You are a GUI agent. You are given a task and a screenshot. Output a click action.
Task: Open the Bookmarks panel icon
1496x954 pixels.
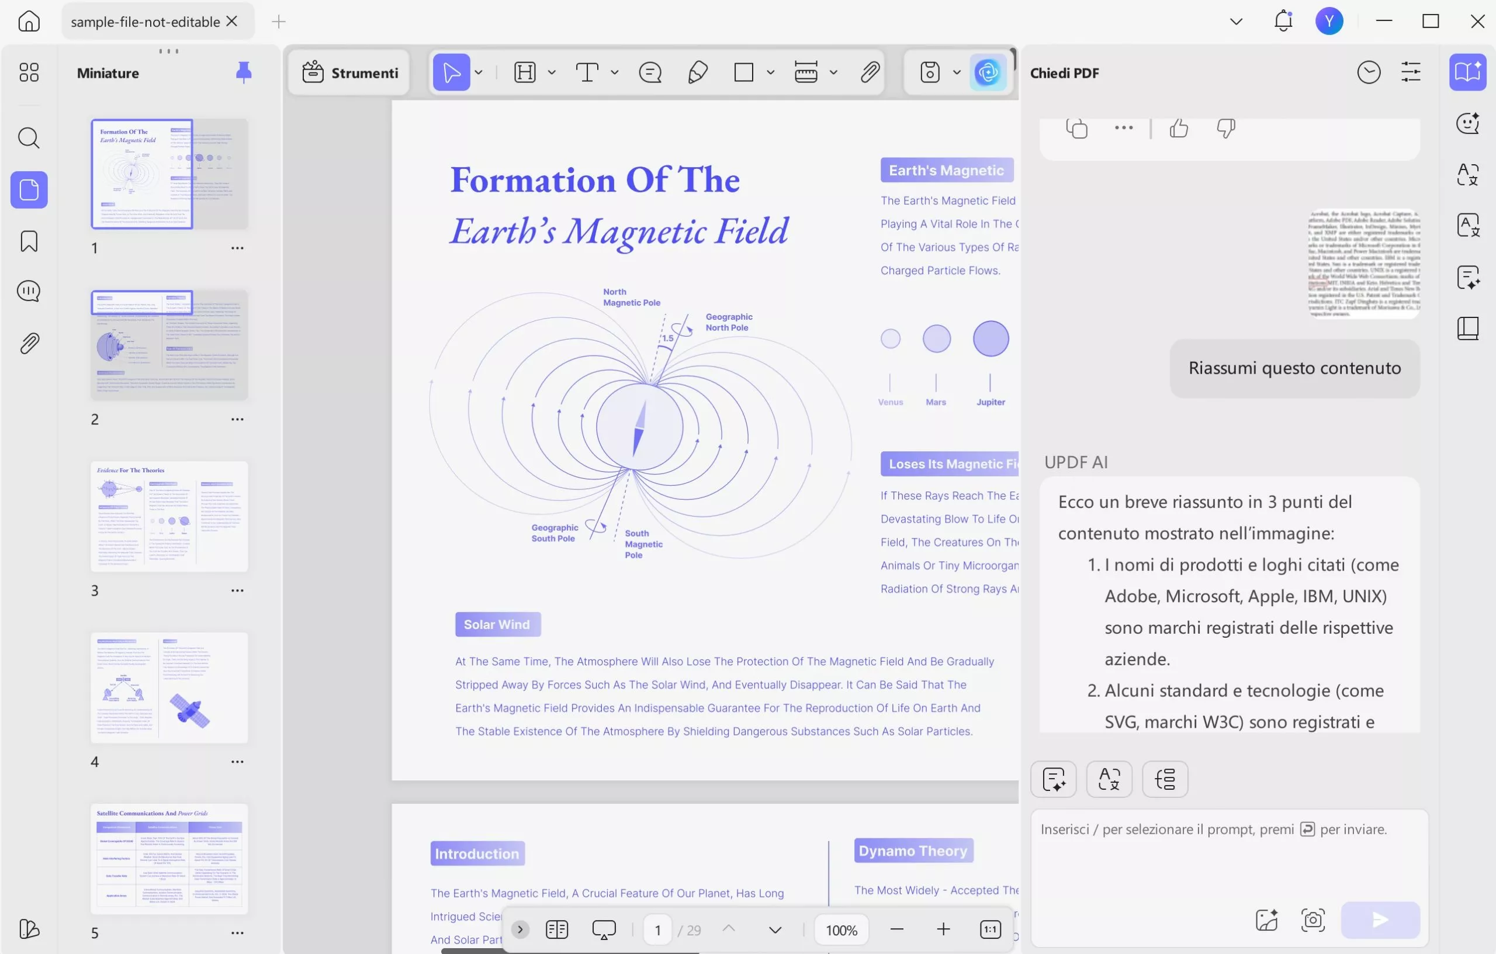(29, 241)
